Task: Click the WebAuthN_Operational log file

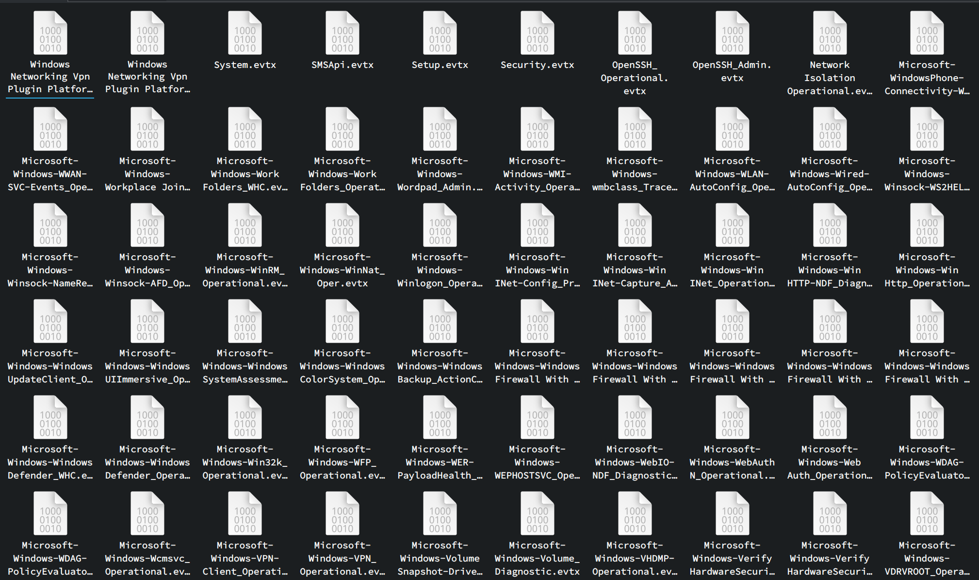Action: [733, 417]
